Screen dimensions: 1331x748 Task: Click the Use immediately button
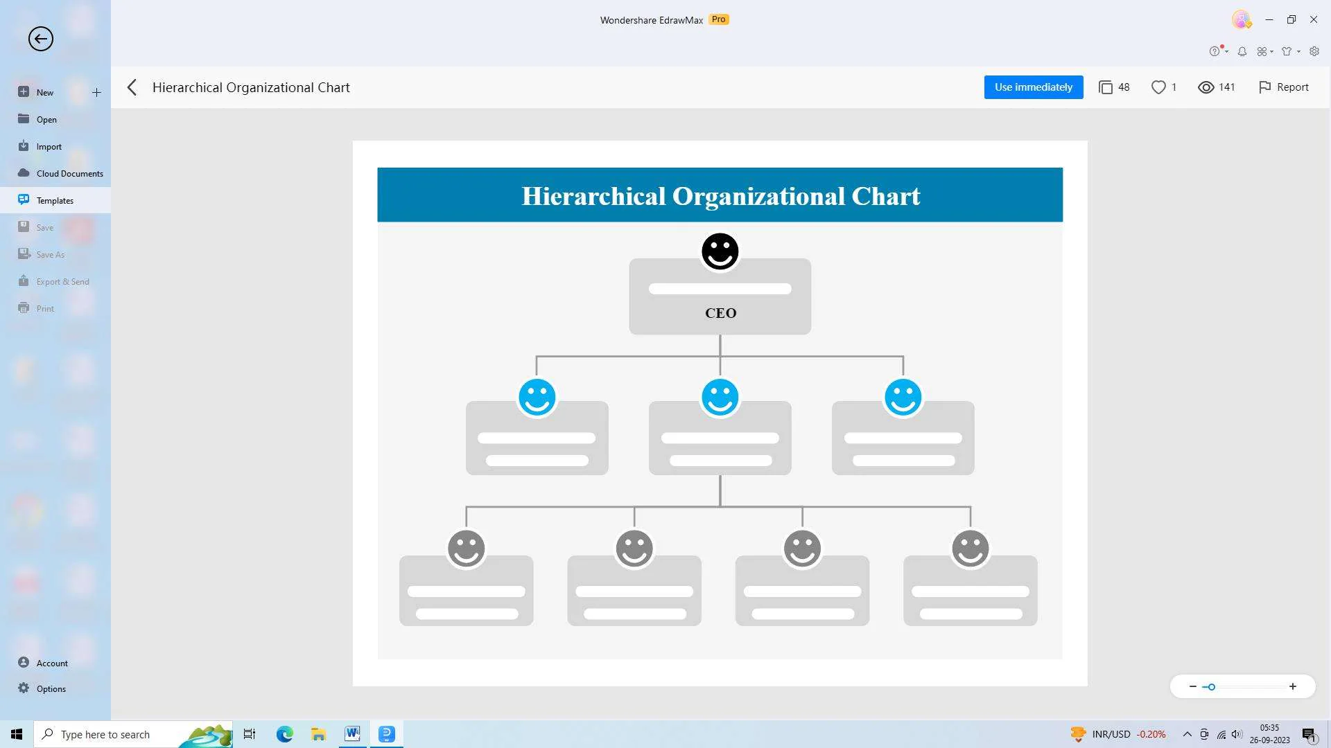point(1034,87)
